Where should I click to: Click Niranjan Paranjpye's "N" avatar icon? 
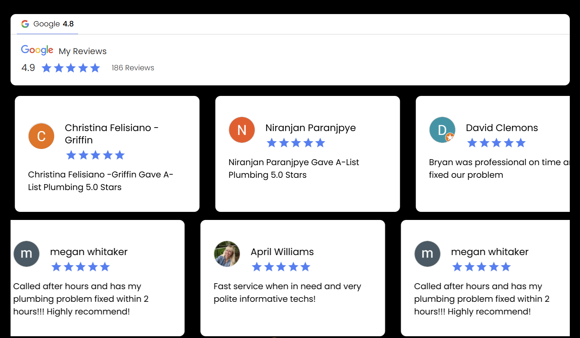242,130
